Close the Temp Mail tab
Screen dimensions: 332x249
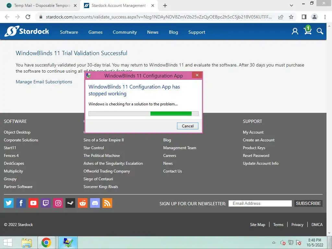(75, 6)
